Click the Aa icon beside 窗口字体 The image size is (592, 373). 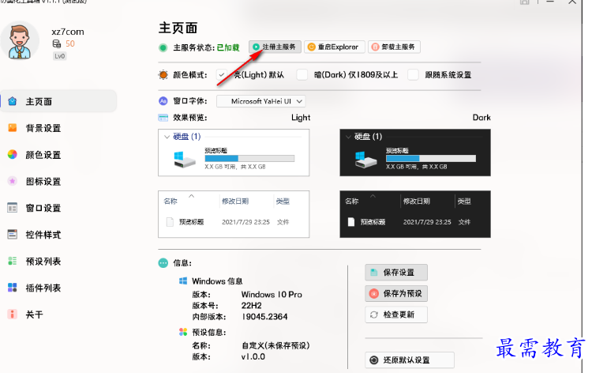coord(163,101)
